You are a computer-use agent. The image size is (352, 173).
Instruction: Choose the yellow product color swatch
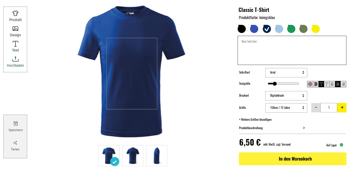point(316,29)
